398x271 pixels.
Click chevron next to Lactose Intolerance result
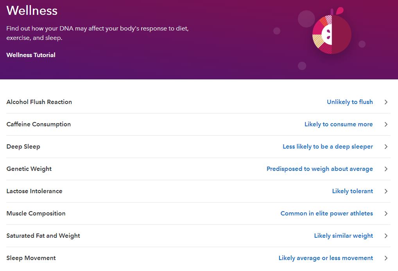(x=386, y=191)
